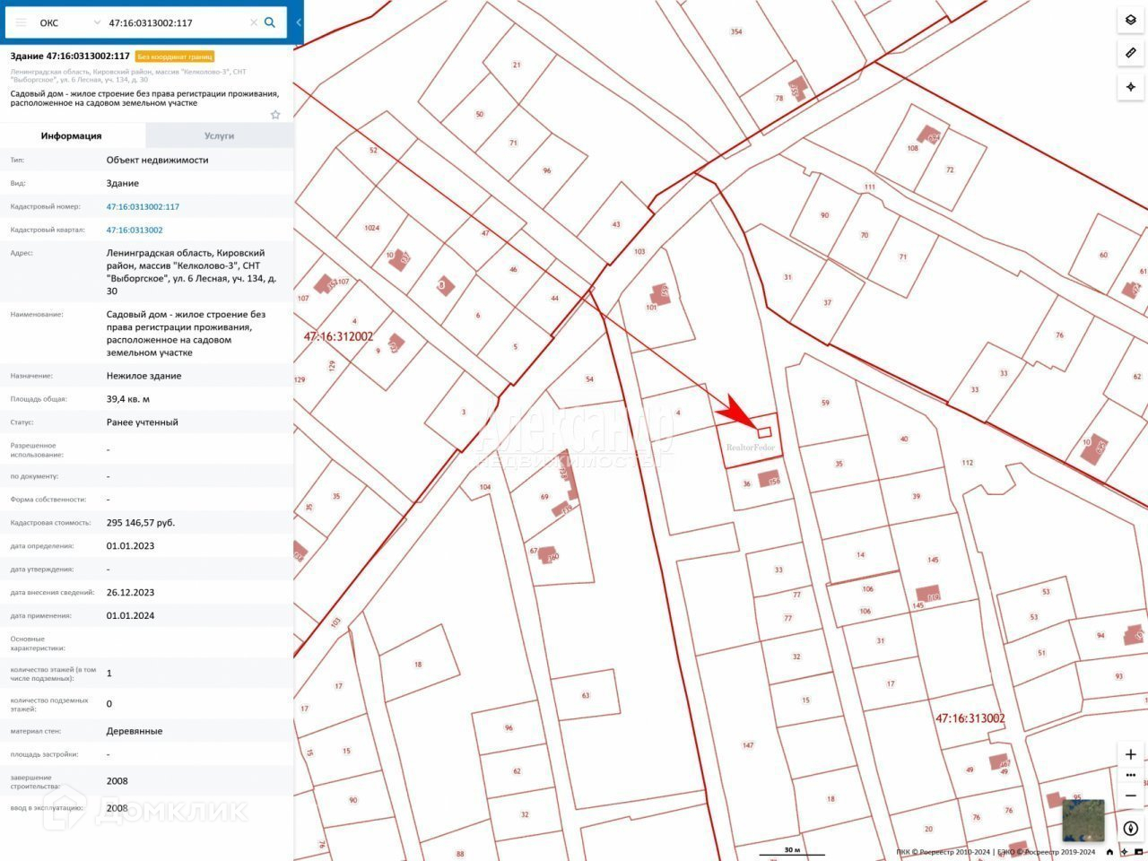Viewport: 1148px width, 861px height.
Task: Select the date '01.01.2023'
Action: [x=130, y=545]
